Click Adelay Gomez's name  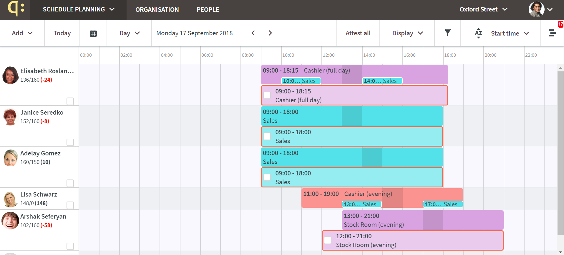(40, 153)
